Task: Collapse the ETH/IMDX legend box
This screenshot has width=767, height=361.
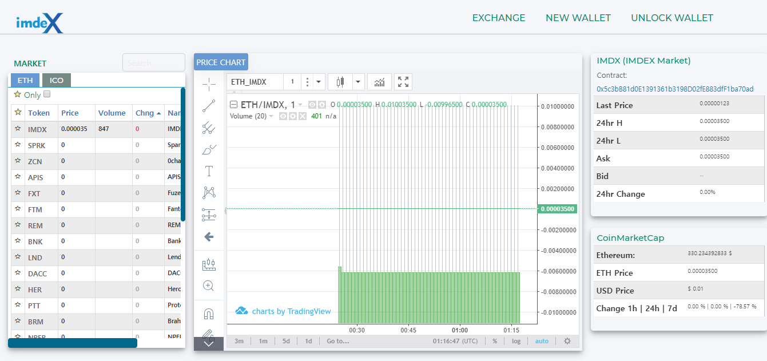Action: coord(233,105)
